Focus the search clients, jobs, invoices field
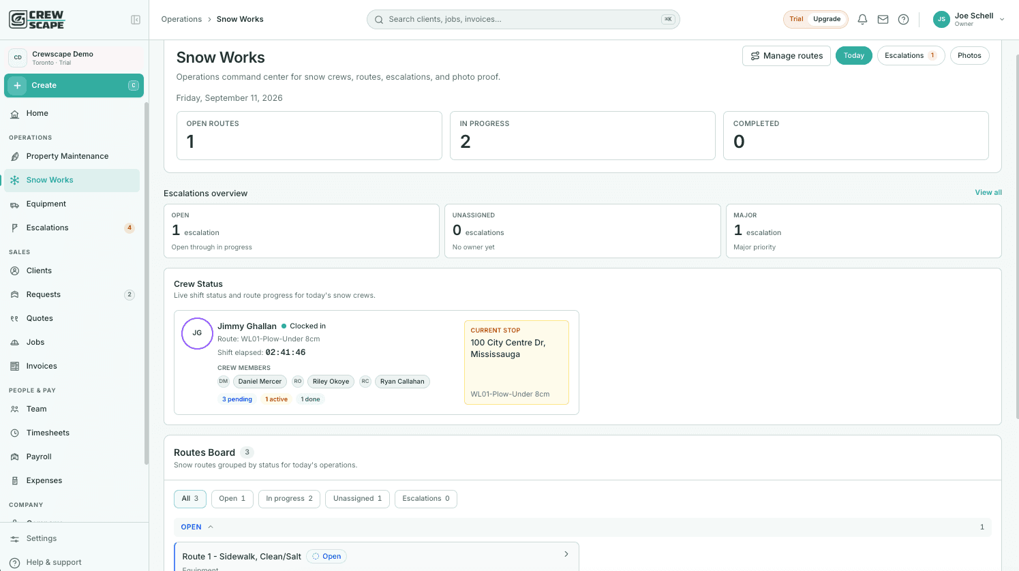This screenshot has height=571, width=1019. [523, 20]
